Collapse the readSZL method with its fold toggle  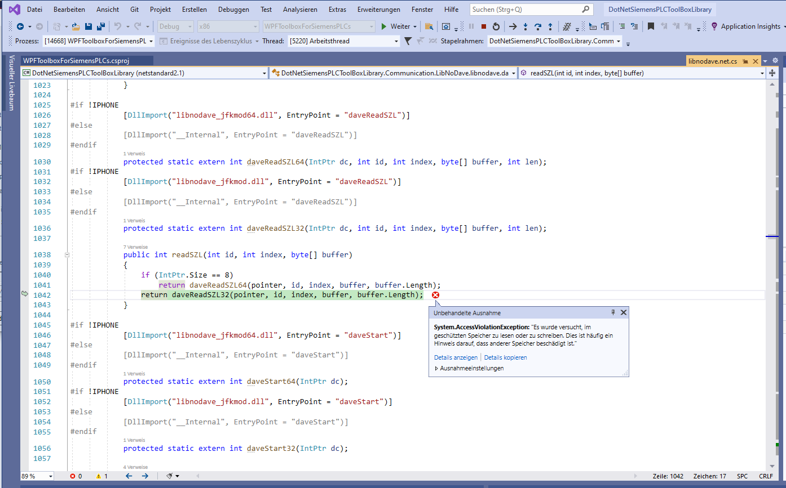point(67,254)
